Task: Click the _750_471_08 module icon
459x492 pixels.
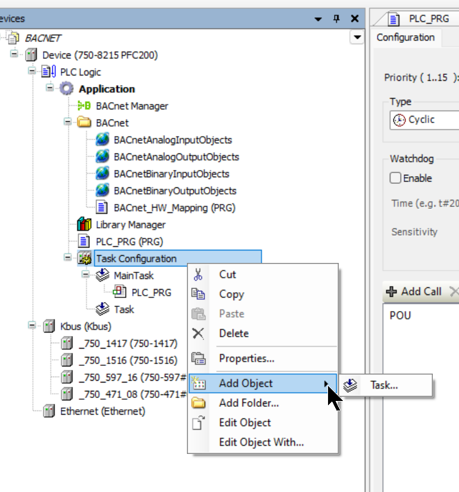Action: pyautogui.click(x=67, y=394)
